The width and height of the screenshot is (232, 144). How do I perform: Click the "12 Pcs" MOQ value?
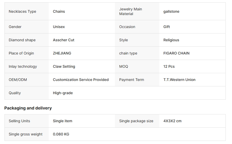[169, 66]
